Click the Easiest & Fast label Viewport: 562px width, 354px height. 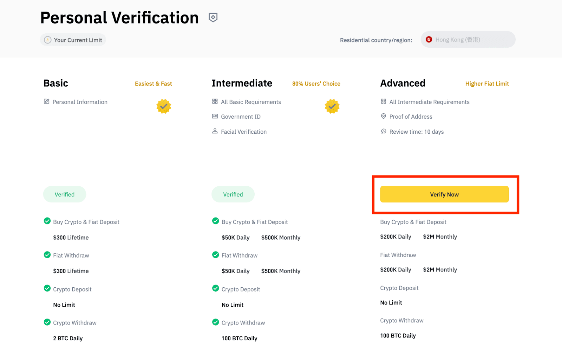pos(153,84)
